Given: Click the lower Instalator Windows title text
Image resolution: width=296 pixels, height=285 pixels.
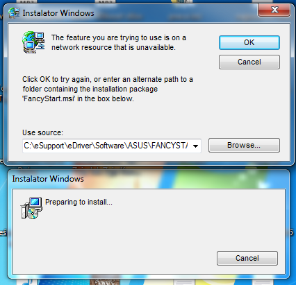Looking at the screenshot, I should coord(48,179).
